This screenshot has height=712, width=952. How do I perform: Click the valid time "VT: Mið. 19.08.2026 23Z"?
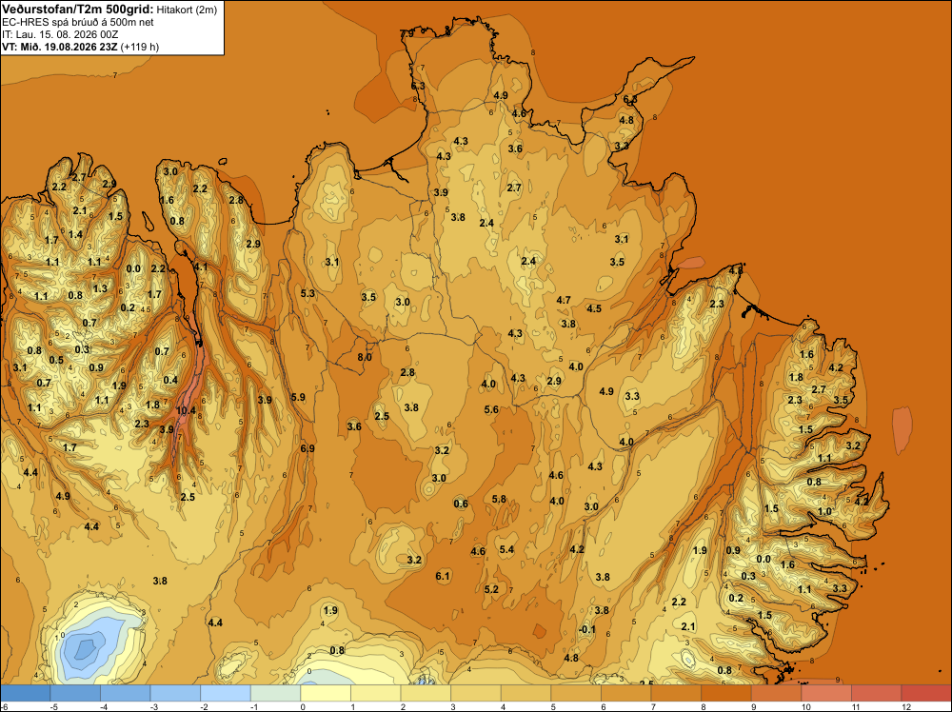click(60, 47)
